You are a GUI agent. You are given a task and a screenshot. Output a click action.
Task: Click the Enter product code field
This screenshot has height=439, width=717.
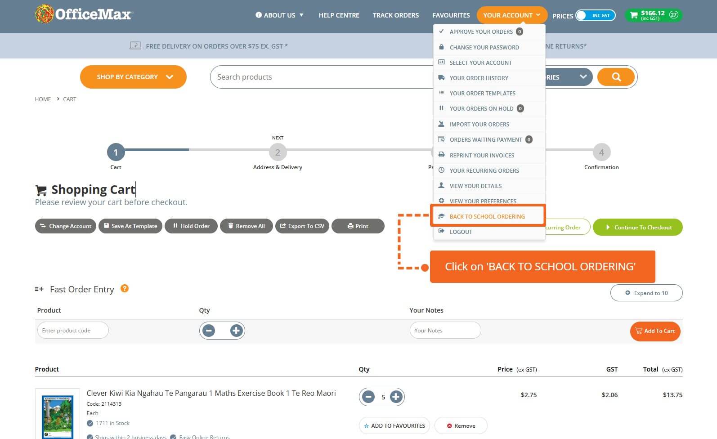pos(73,330)
